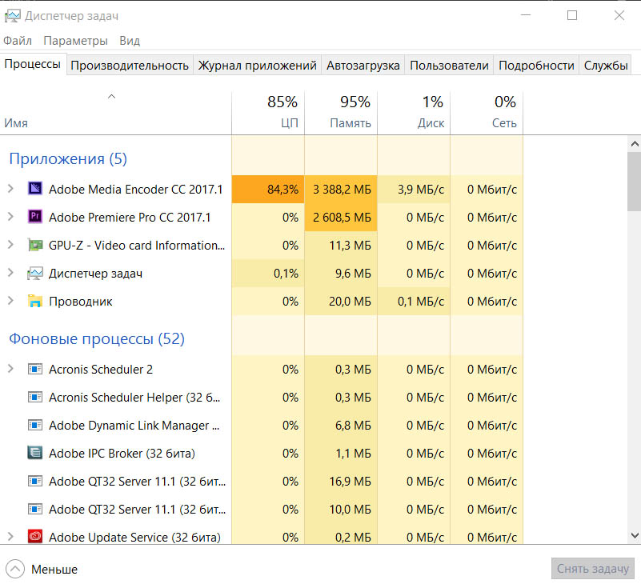Click the Меньше details label
This screenshot has height=584, width=641.
click(54, 570)
